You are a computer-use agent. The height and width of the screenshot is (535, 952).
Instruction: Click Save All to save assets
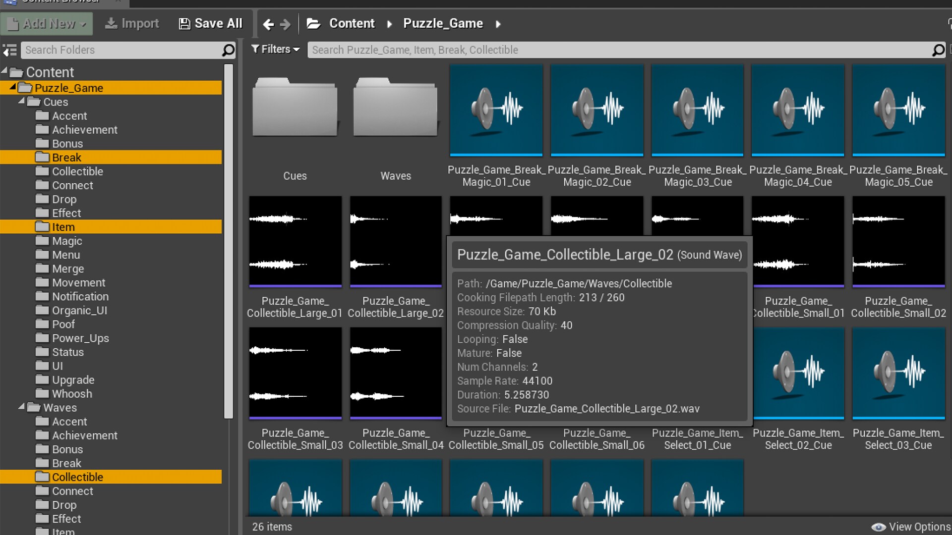pyautogui.click(x=210, y=23)
